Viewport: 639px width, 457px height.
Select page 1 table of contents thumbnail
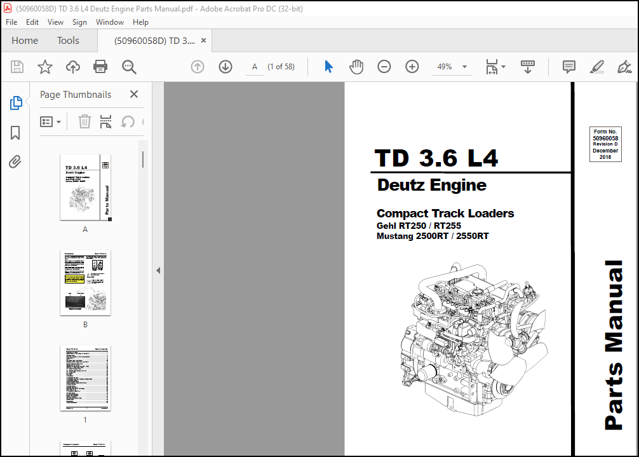85,378
